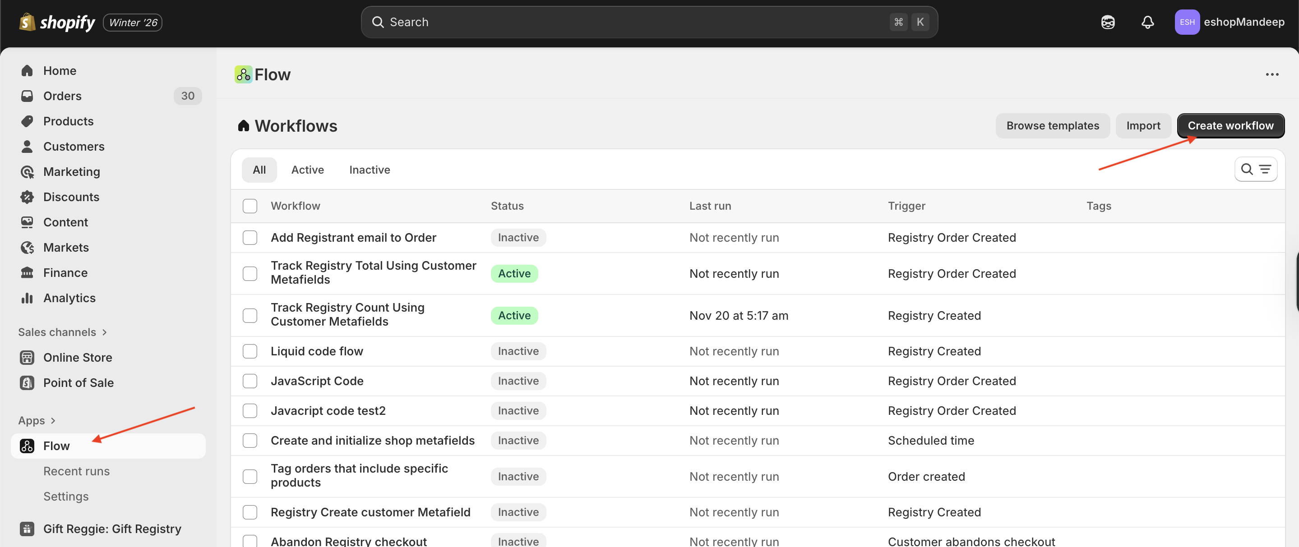Screen dimensions: 1299x547
Task: Focus the top Search field
Action: point(649,22)
